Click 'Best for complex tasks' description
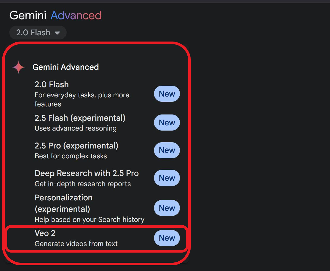 pos(71,156)
